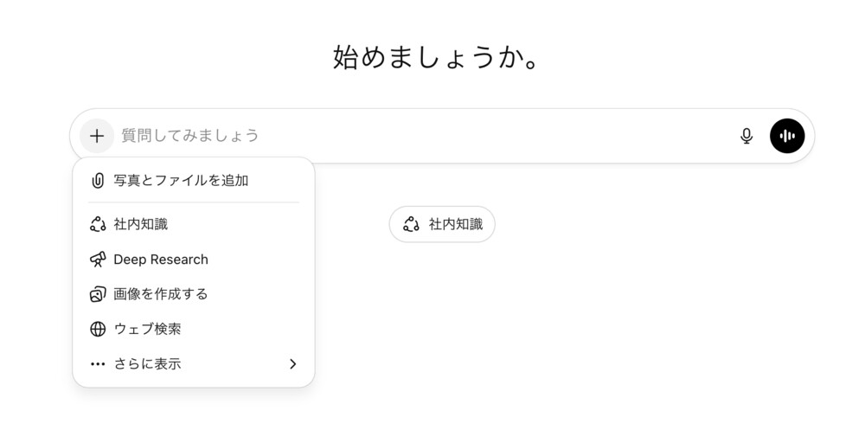Screen dimensions: 865x430
Task: Click the 始めましょうか。 heading text
Action: click(437, 58)
